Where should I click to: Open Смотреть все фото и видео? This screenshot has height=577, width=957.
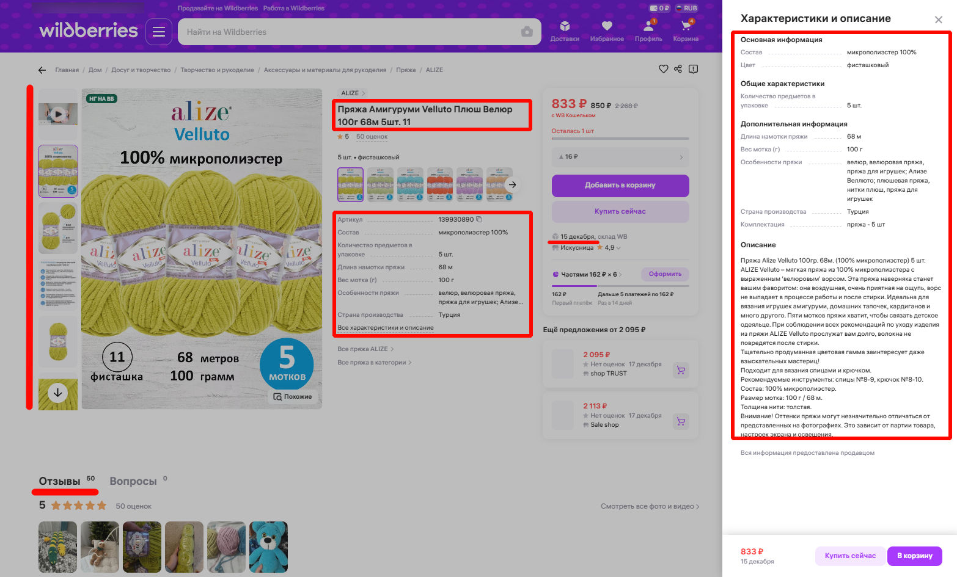(650, 506)
